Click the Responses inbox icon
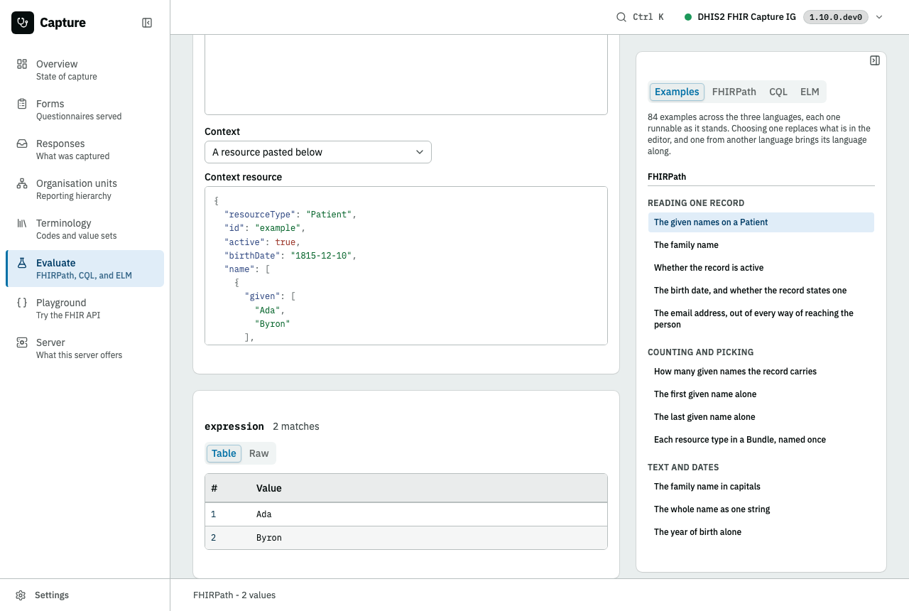 coord(22,144)
